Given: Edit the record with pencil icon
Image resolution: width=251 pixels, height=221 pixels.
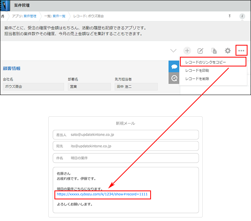Looking at the screenshot, I should [200, 51].
